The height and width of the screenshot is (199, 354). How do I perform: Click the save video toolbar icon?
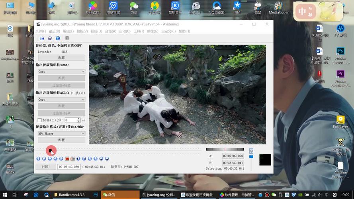[x=50, y=38]
